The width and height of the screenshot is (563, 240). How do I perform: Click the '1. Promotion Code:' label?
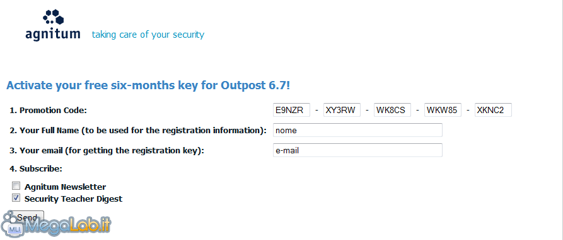(48, 110)
